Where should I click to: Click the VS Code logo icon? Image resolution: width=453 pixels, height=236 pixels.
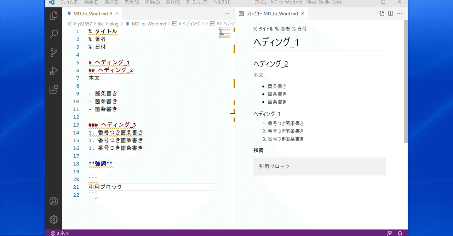[x=52, y=2]
